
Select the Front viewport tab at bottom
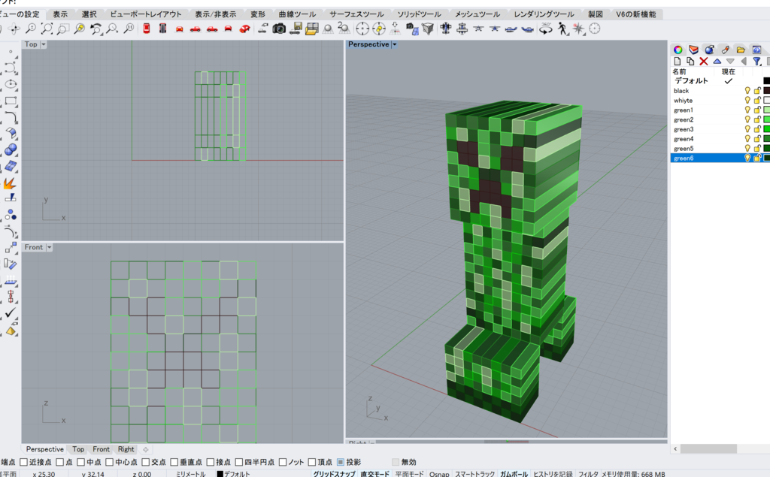click(102, 449)
